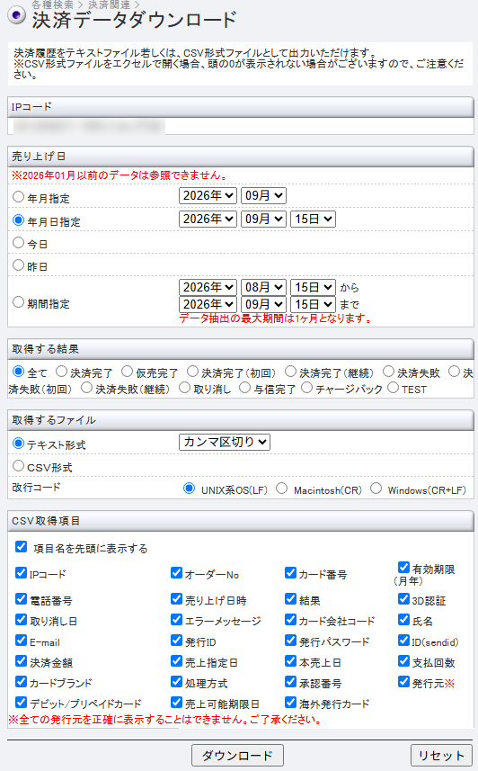Select 決済完了 result radio button
Image resolution: width=478 pixels, height=771 pixels.
click(61, 372)
